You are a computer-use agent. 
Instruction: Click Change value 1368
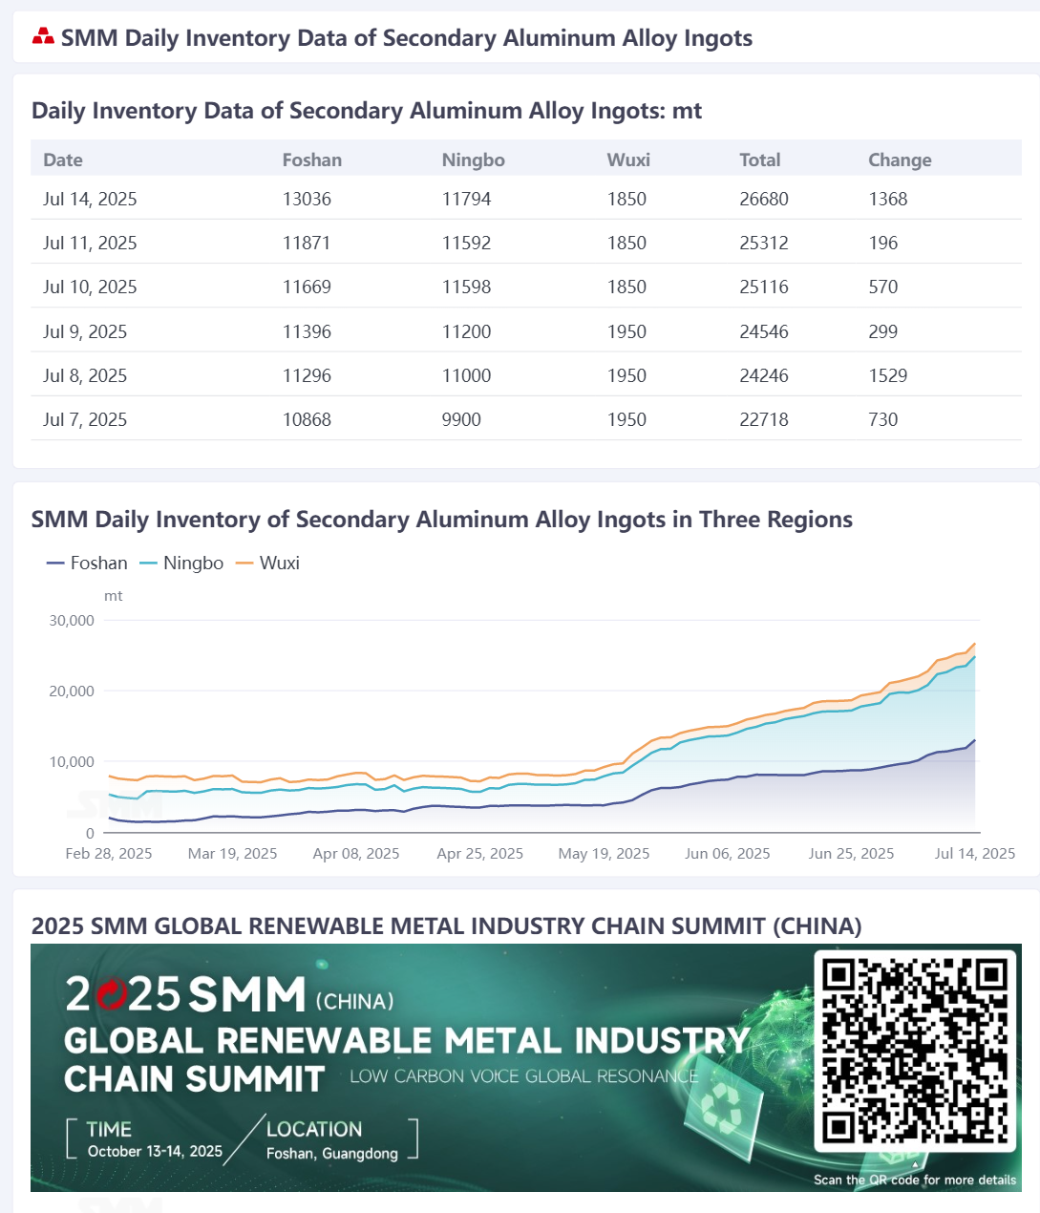[888, 199]
